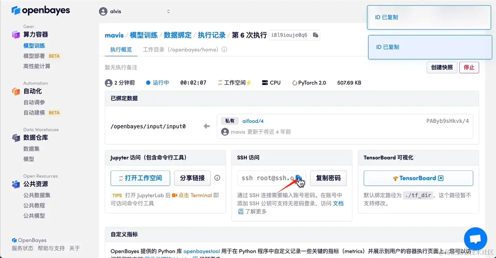
Task: Click the 数据仓库 section icon
Action: [x=16, y=137]
